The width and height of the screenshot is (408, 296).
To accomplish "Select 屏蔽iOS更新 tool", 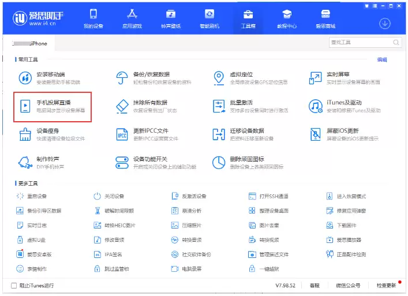I will [x=344, y=134].
